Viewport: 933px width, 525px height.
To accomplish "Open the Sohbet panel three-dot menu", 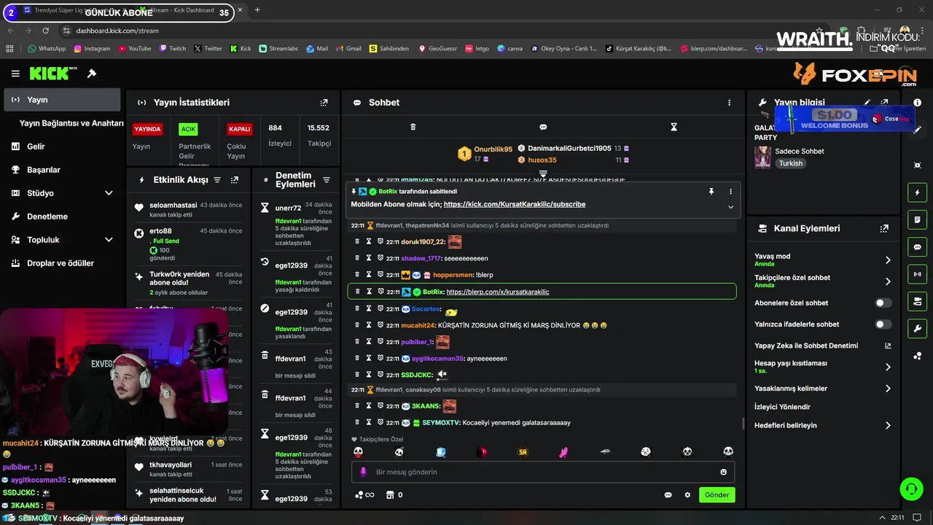I will pyautogui.click(x=729, y=103).
